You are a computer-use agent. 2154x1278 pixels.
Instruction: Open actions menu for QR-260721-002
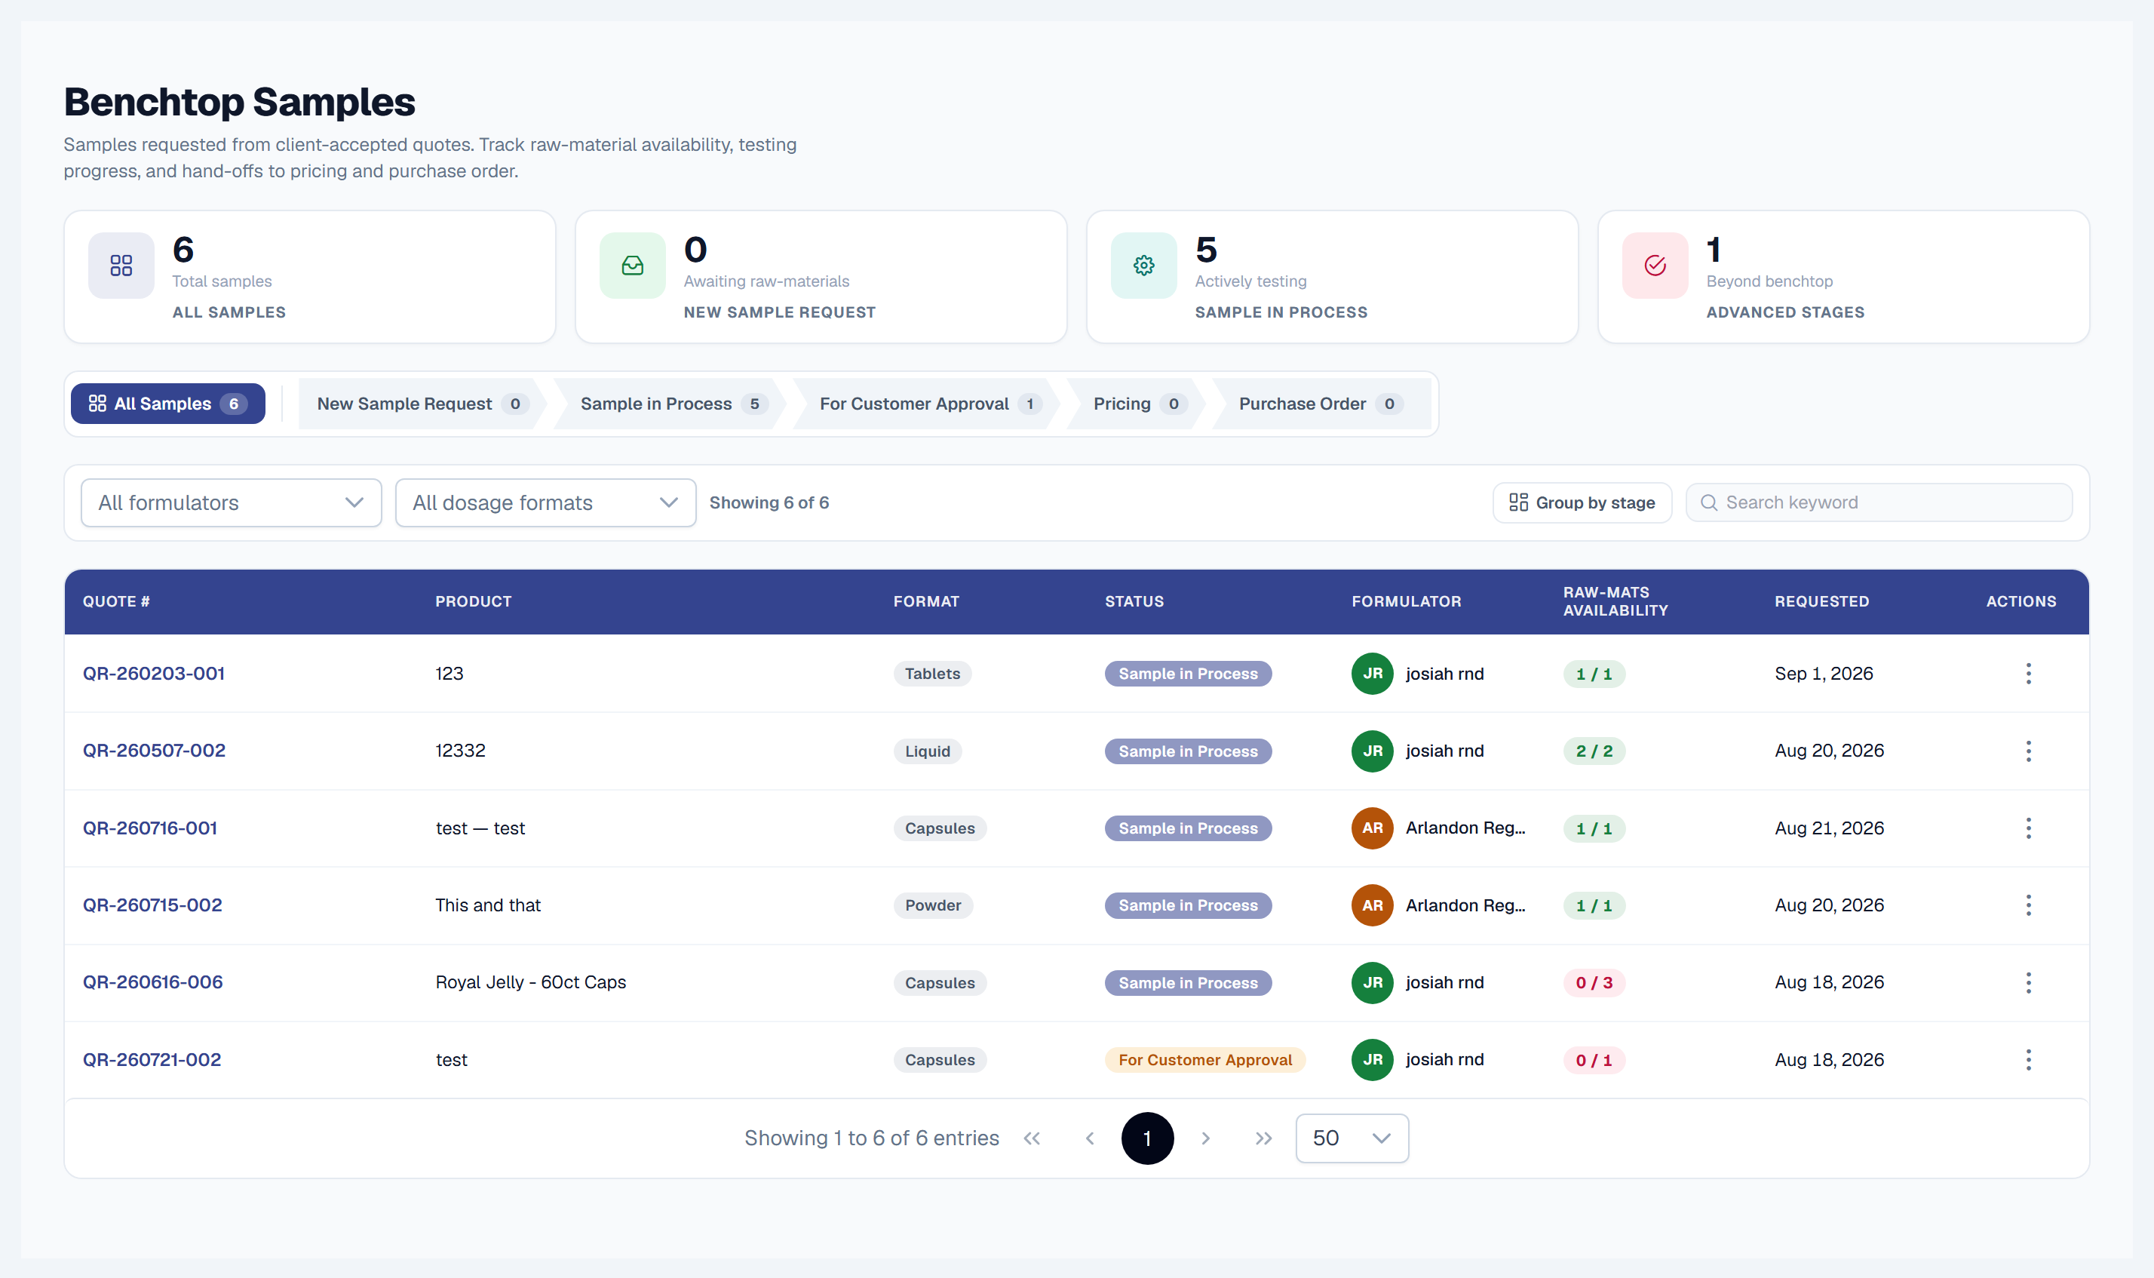[x=2027, y=1059]
